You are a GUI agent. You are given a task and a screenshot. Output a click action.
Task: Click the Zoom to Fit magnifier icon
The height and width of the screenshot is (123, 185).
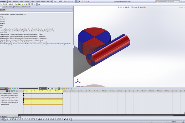point(119,7)
